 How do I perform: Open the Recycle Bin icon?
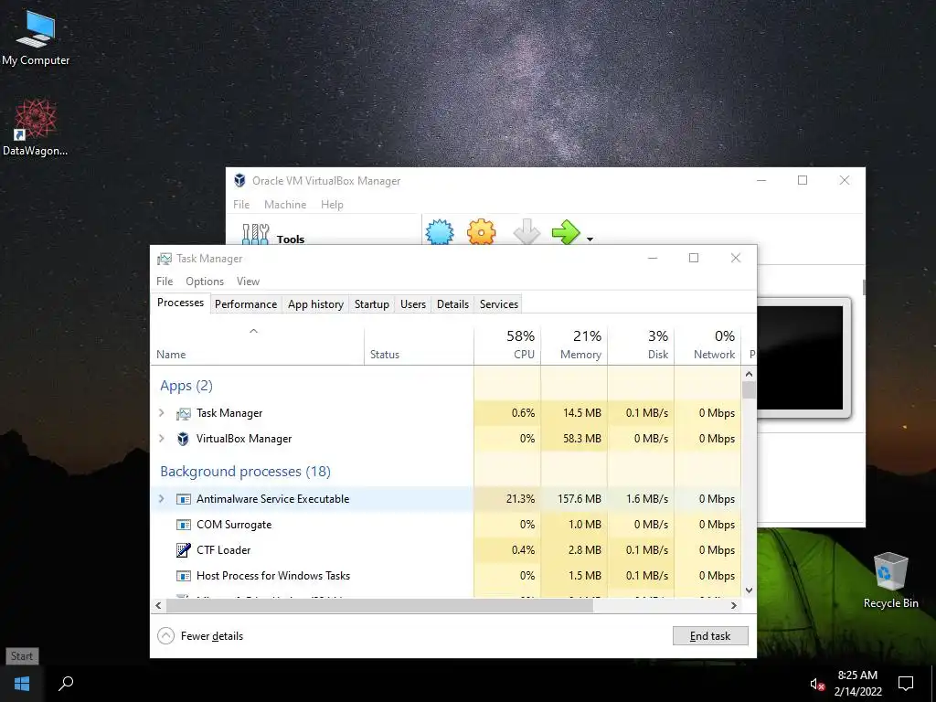(890, 580)
